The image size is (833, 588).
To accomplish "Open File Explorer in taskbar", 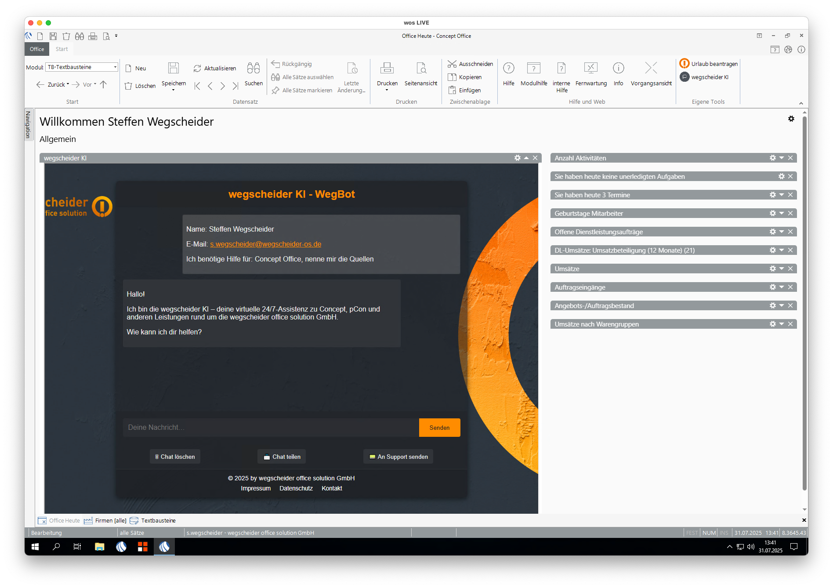I will [99, 547].
